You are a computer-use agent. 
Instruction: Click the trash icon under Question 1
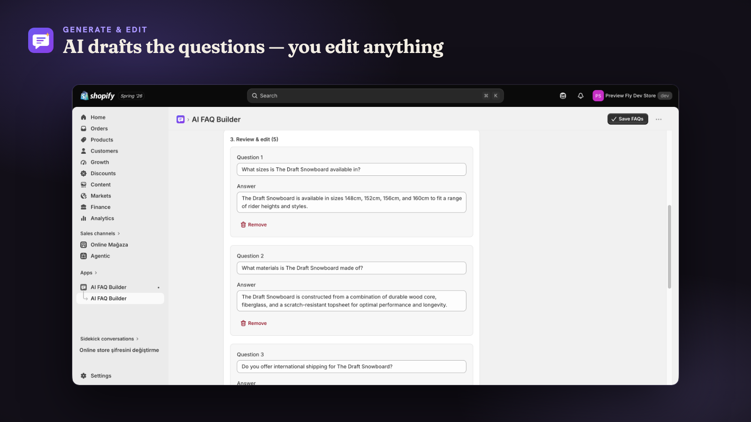(243, 225)
